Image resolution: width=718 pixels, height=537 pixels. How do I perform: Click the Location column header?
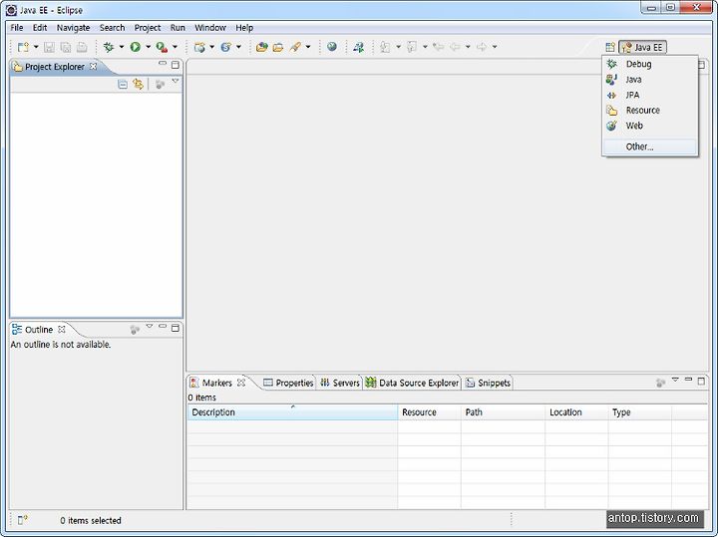(576, 412)
